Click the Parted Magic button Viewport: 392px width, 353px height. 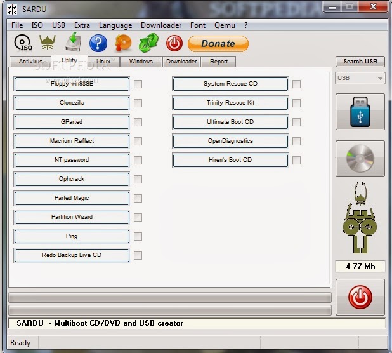pyautogui.click(x=72, y=198)
